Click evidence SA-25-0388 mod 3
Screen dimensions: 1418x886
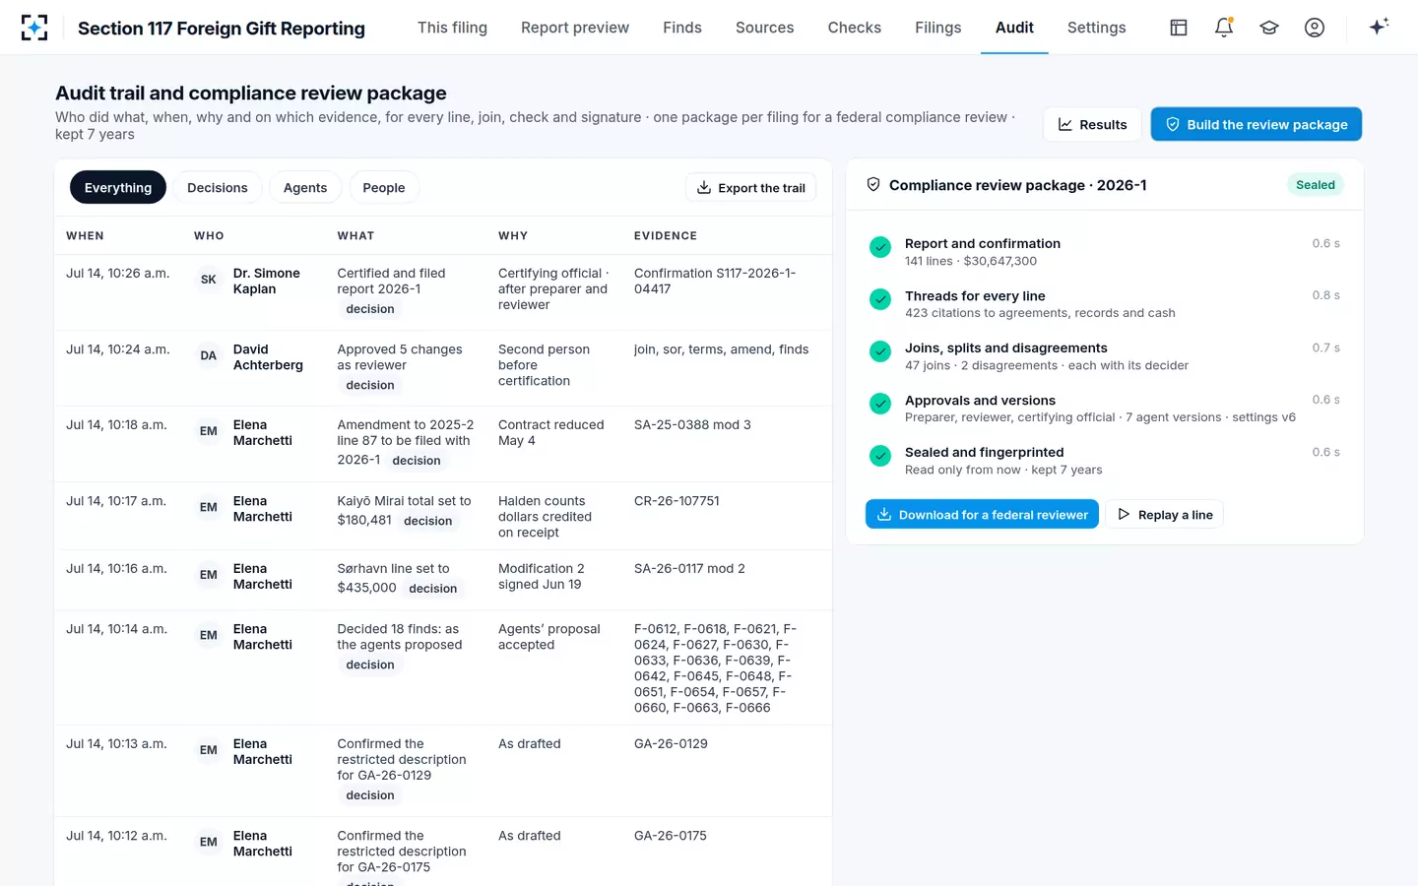click(692, 425)
